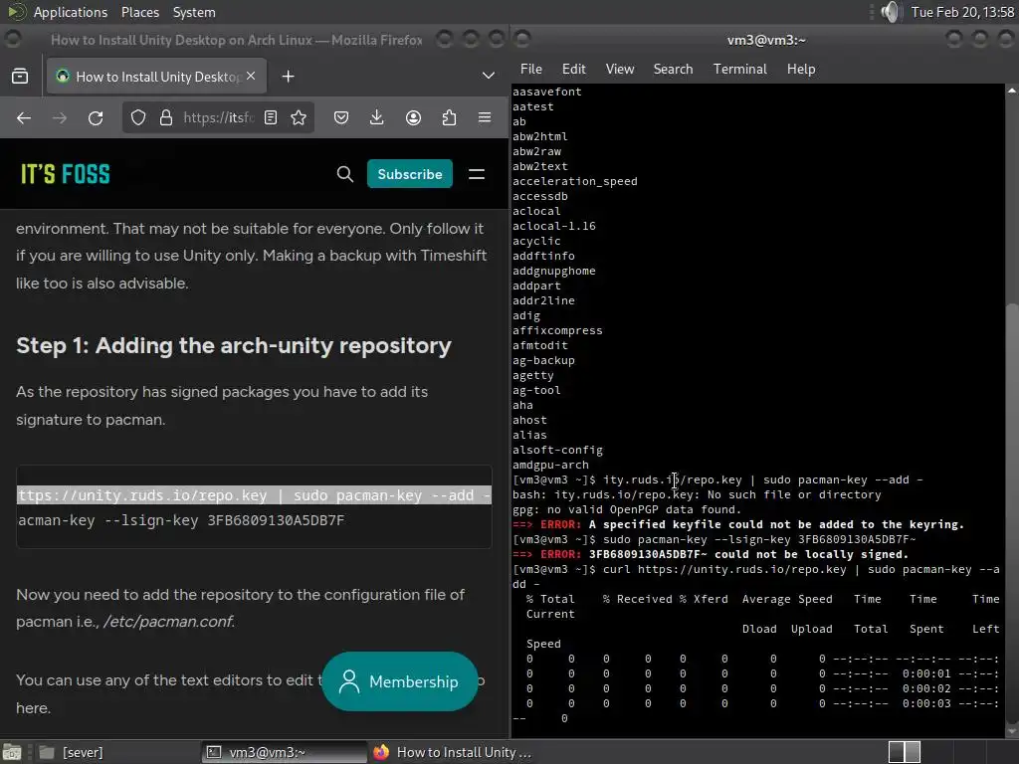Viewport: 1019px width, 764px height.
Task: Go back in Firefox
Action: coord(24,117)
